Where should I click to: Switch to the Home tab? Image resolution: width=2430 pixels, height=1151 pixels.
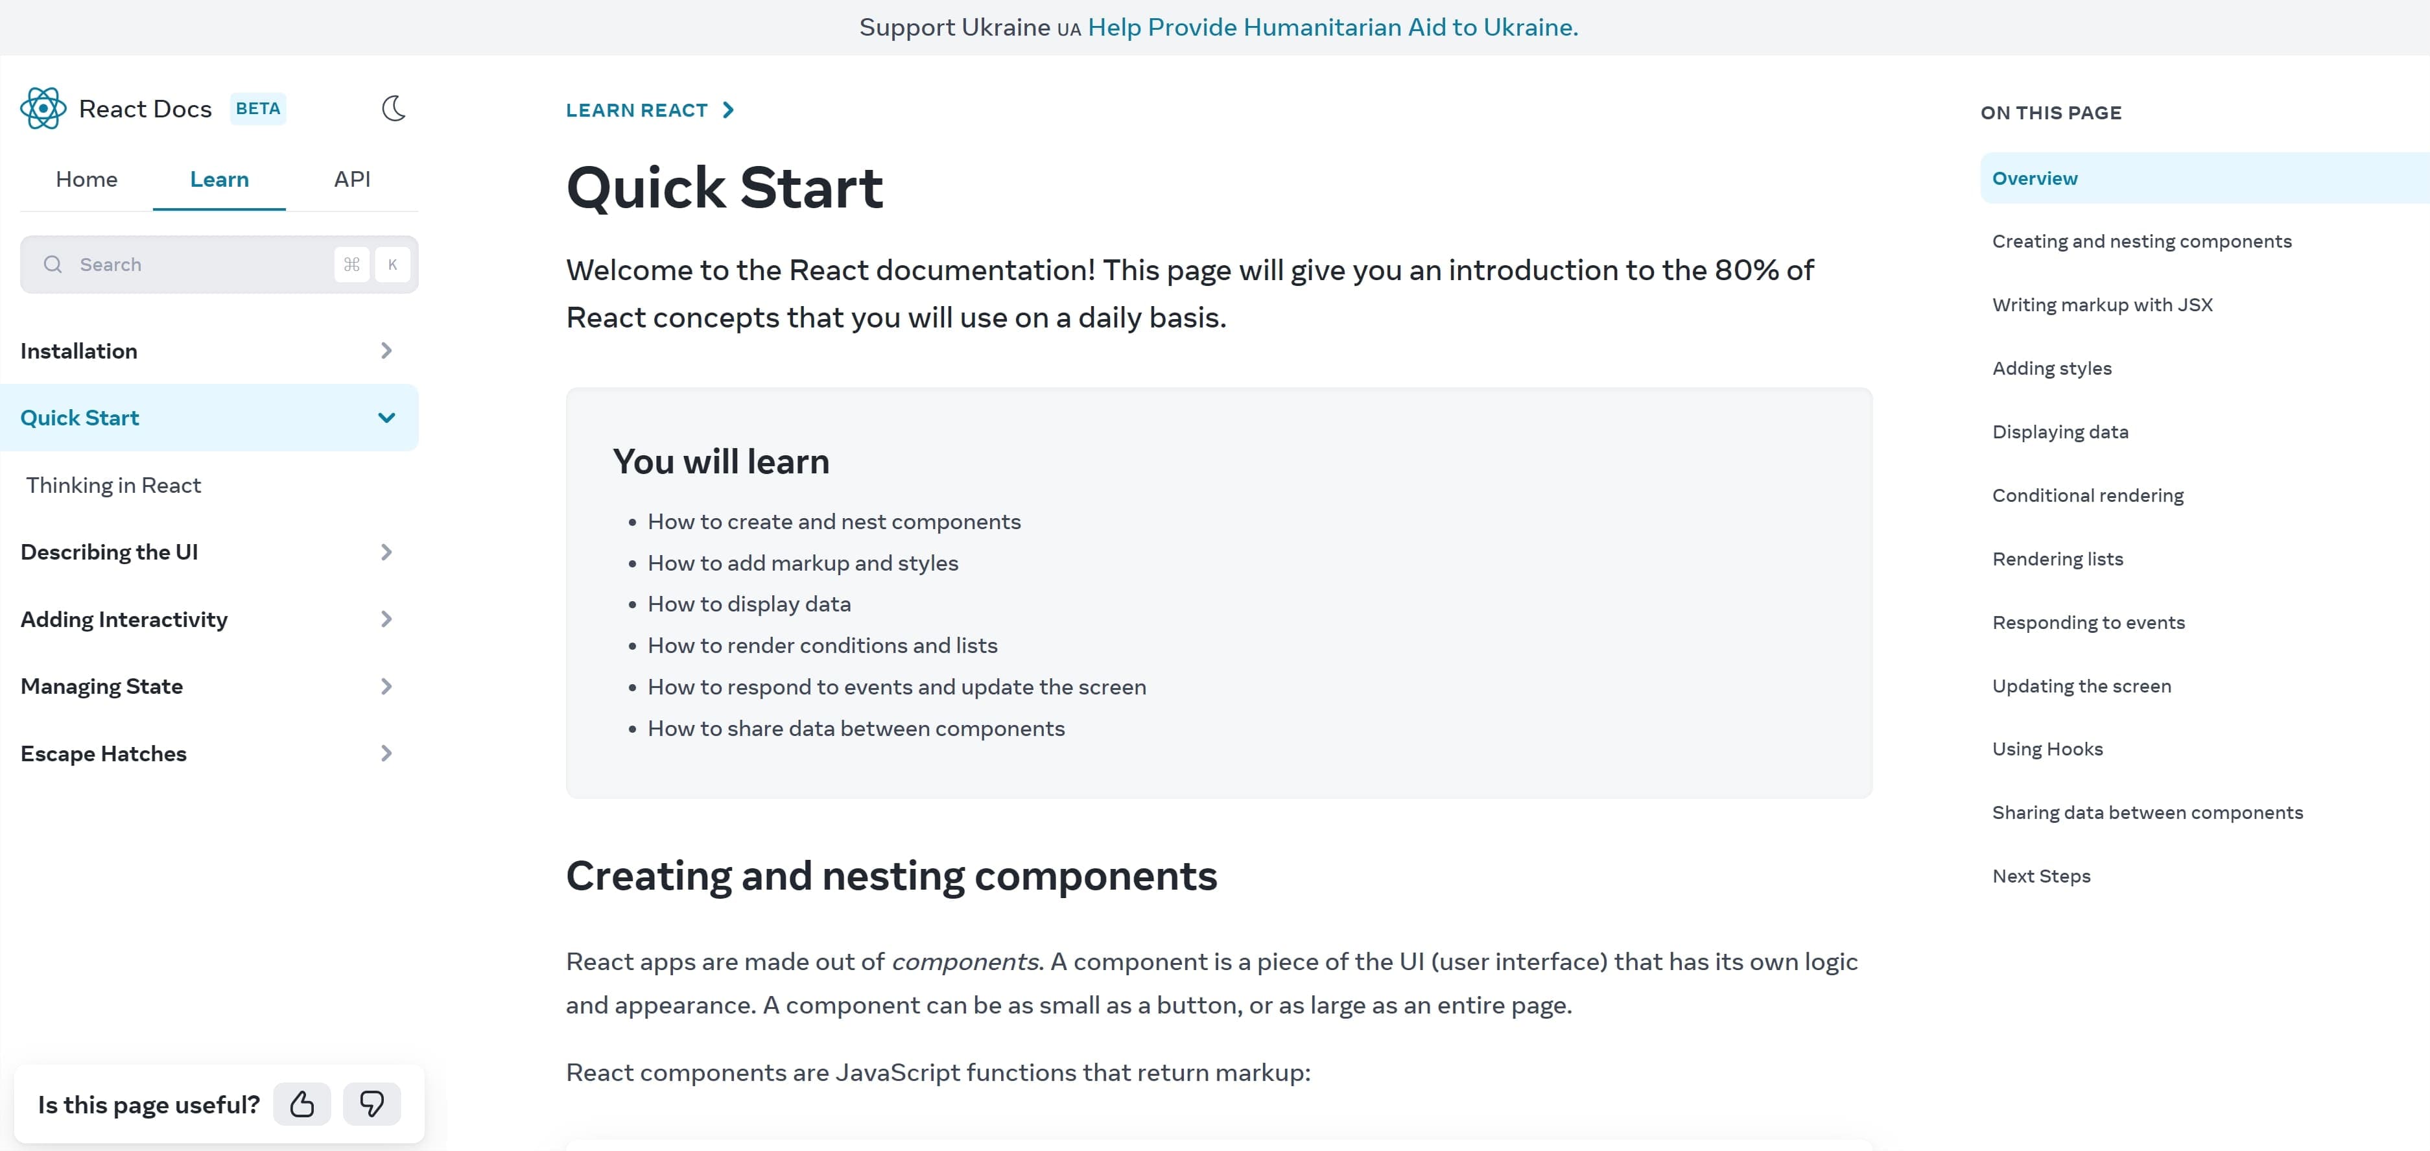[x=87, y=179]
